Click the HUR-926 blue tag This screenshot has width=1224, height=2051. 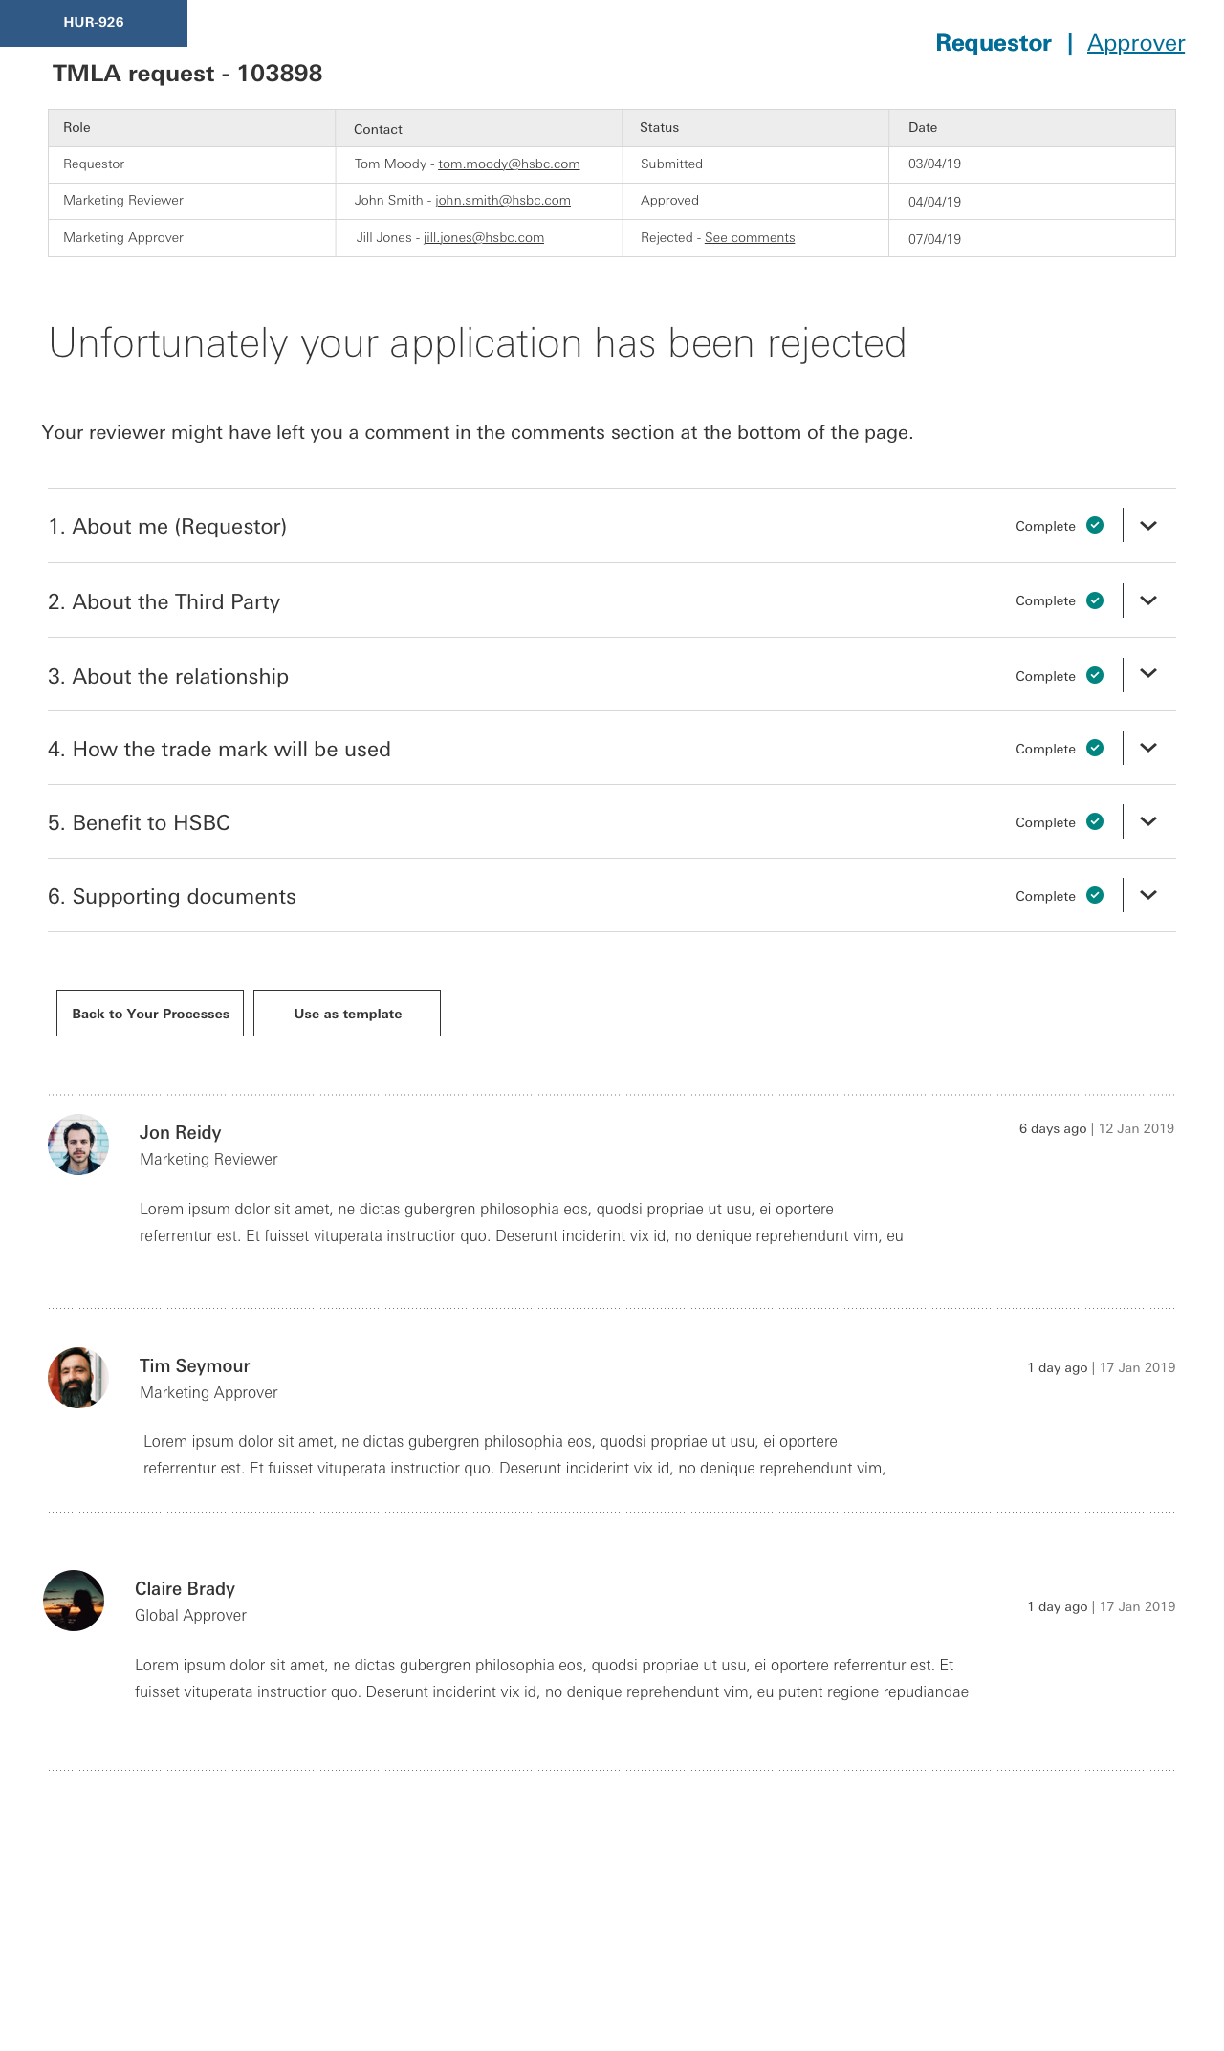click(94, 23)
